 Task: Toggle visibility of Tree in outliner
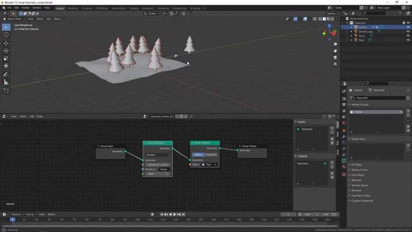408,40
